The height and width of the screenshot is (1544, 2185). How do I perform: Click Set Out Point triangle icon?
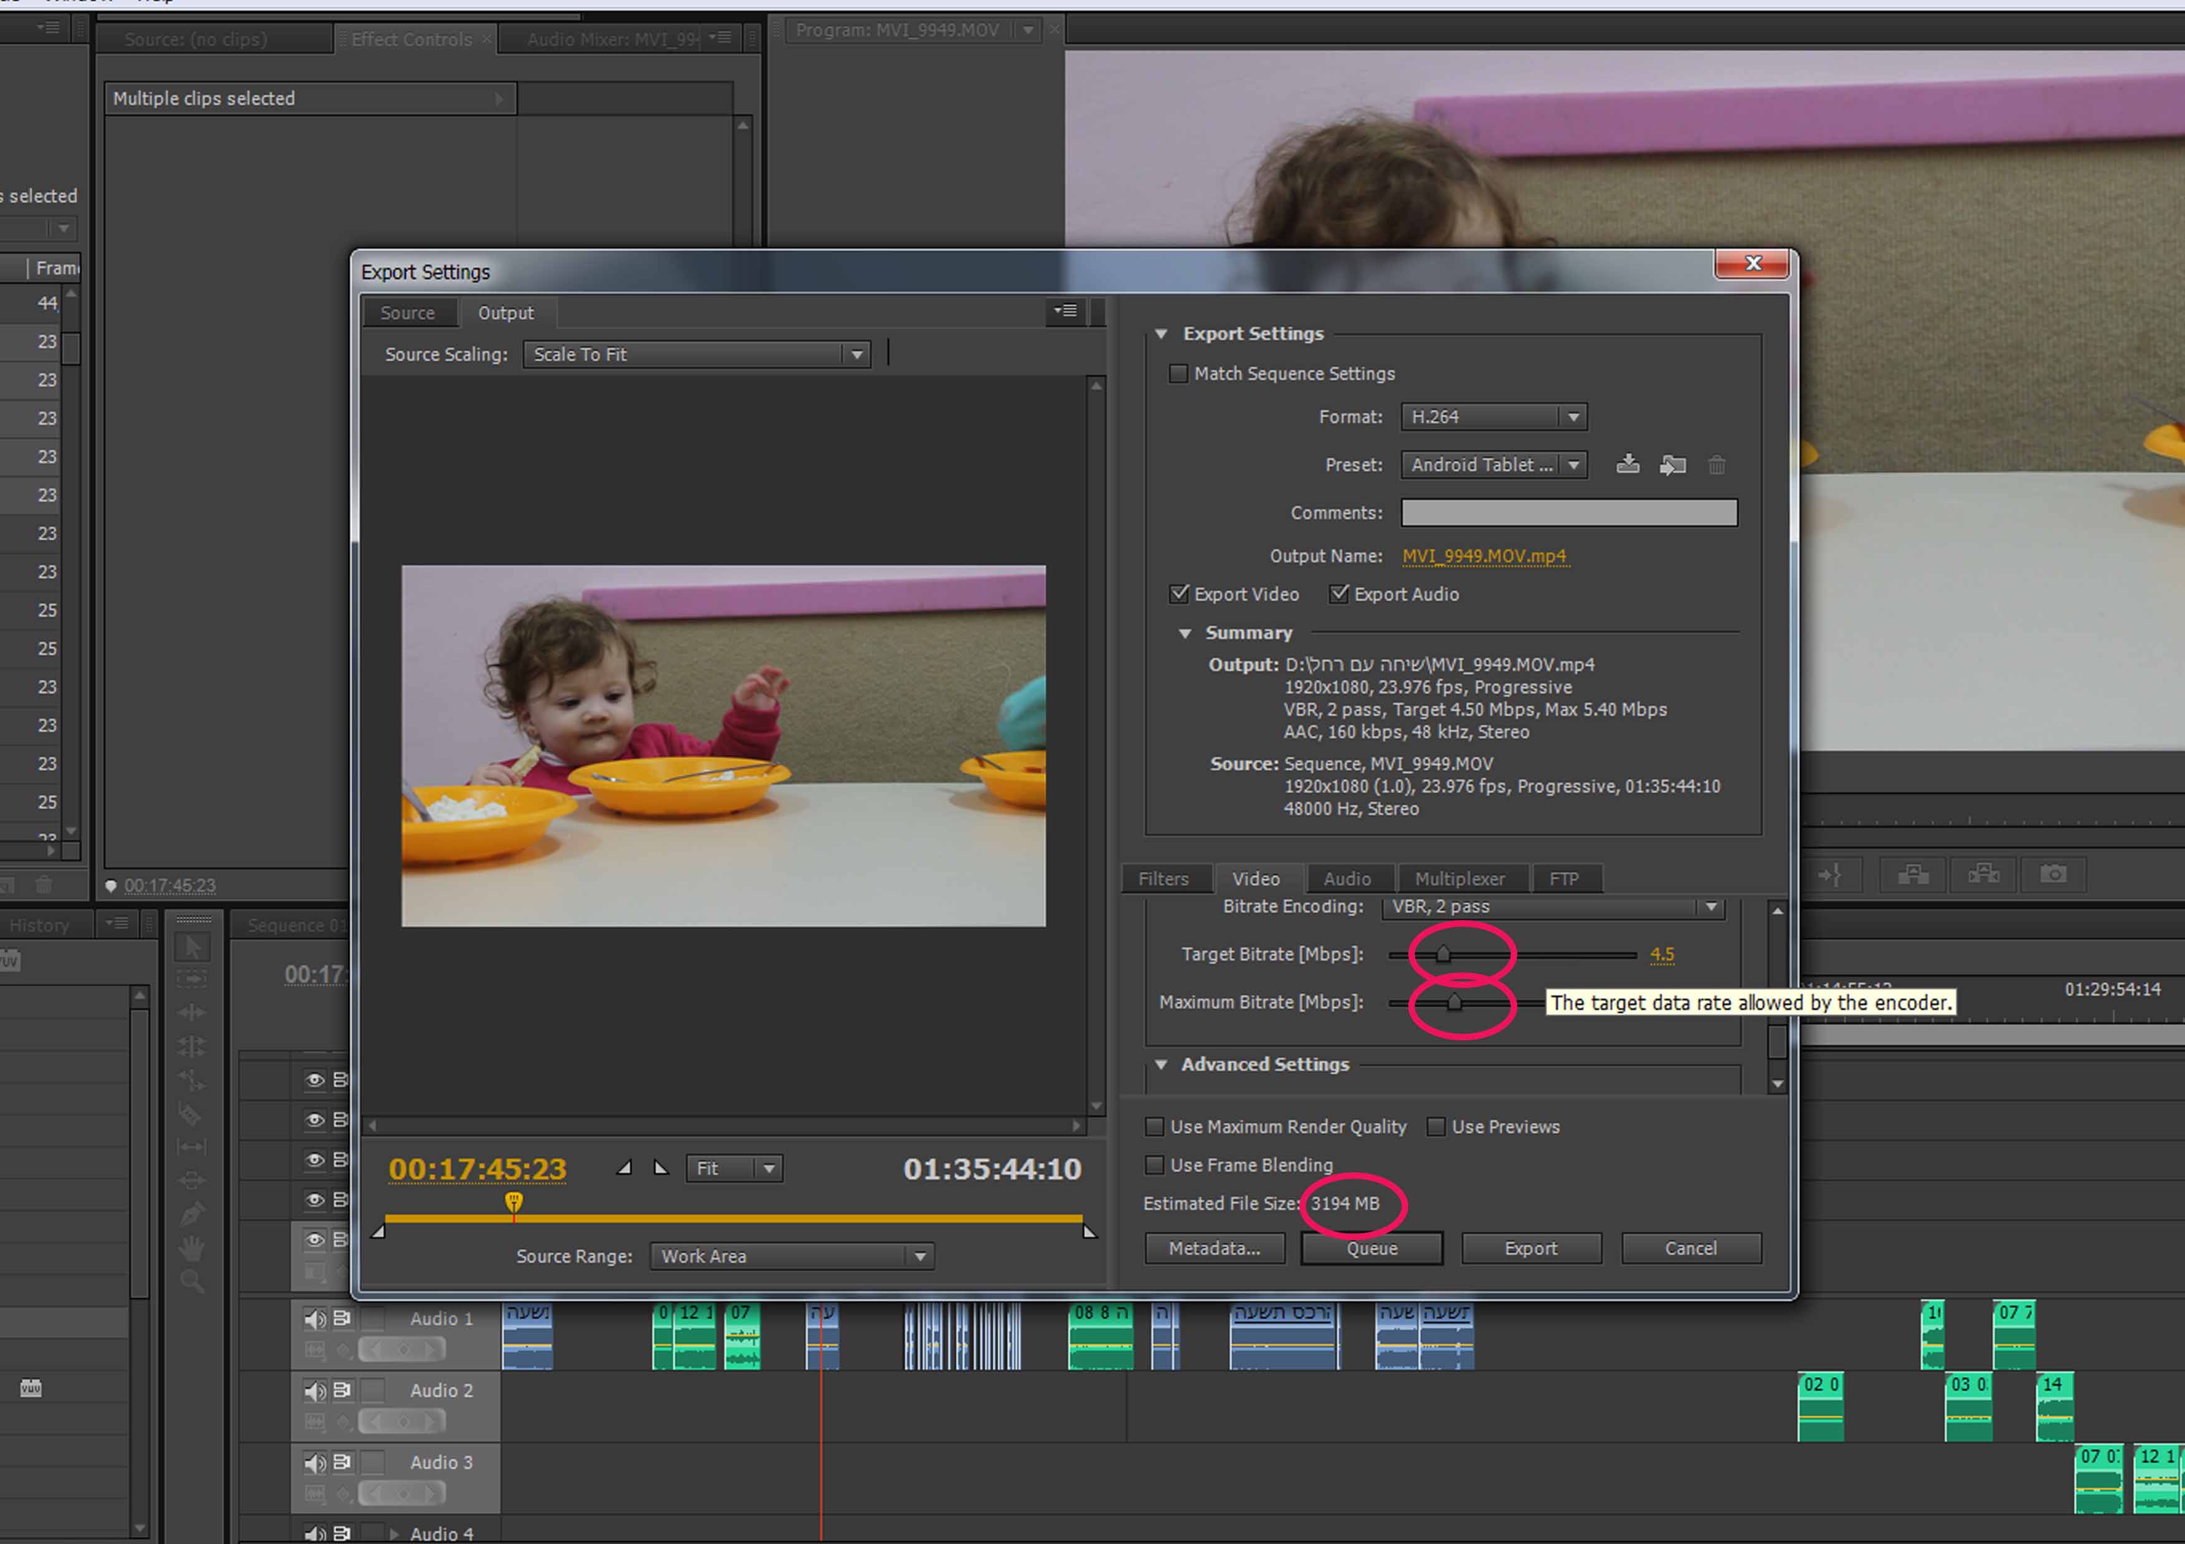pyautogui.click(x=660, y=1167)
